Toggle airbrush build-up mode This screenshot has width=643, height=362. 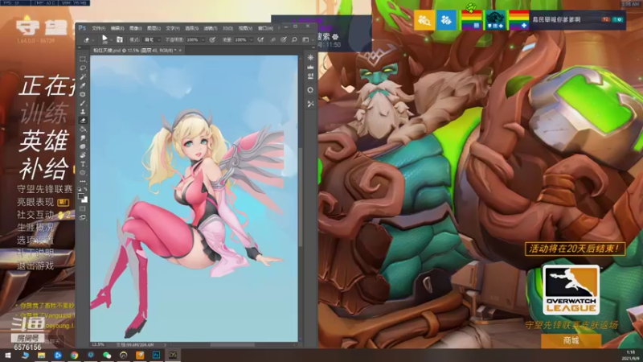coord(260,39)
